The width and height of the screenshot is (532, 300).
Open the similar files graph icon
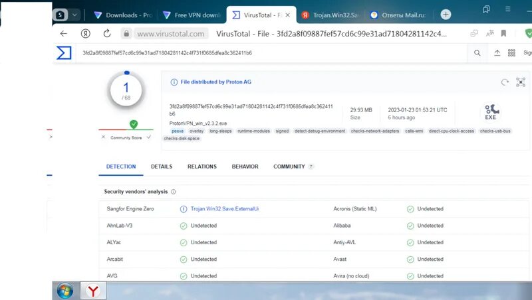click(521, 82)
